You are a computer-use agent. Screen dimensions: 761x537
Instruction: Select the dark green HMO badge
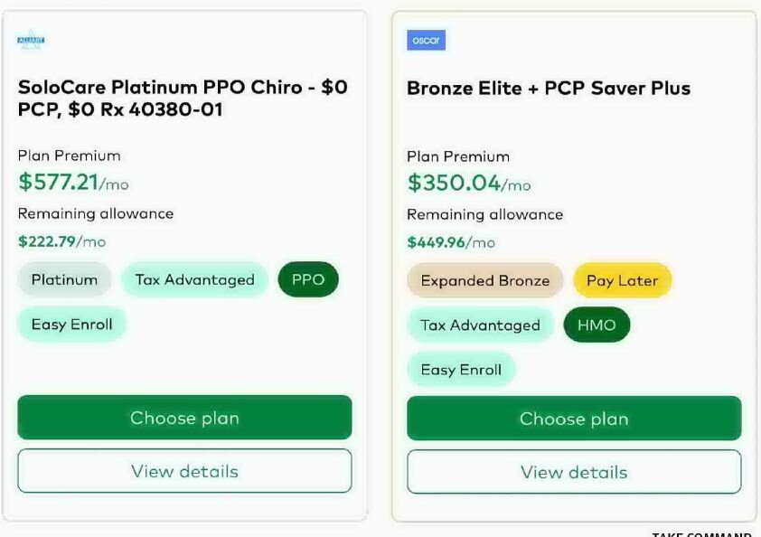point(597,325)
